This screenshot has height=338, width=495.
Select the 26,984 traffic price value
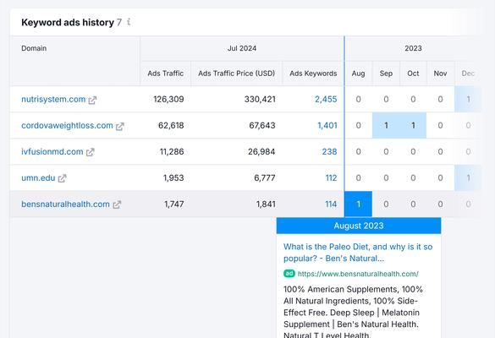pos(261,151)
